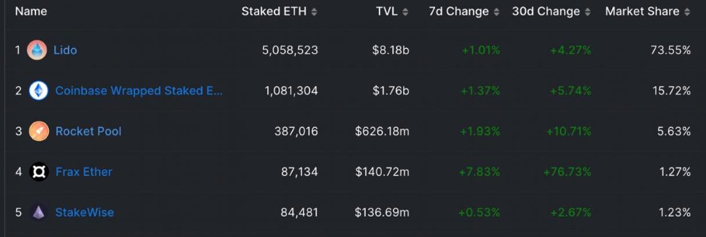Open the StakeWise protocol link
This screenshot has height=237, width=706.
84,213
